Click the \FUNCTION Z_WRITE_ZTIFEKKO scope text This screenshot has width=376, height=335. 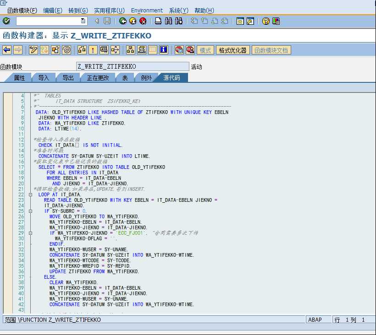pyautogui.click(x=60, y=320)
